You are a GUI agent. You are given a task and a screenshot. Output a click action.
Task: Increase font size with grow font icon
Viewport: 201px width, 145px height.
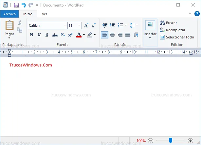tap(86, 25)
